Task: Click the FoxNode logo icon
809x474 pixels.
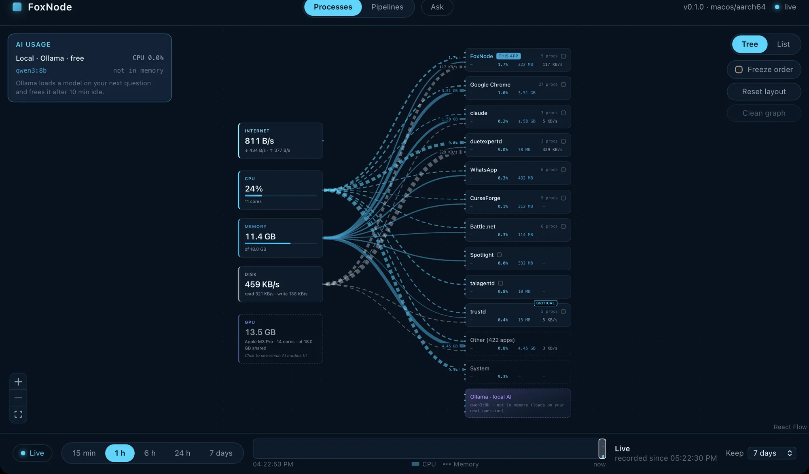Action: (17, 7)
